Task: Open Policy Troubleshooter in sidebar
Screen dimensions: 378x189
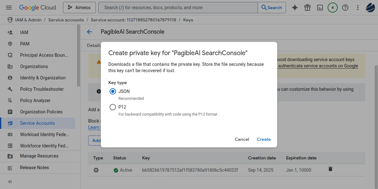Action: (x=42, y=89)
